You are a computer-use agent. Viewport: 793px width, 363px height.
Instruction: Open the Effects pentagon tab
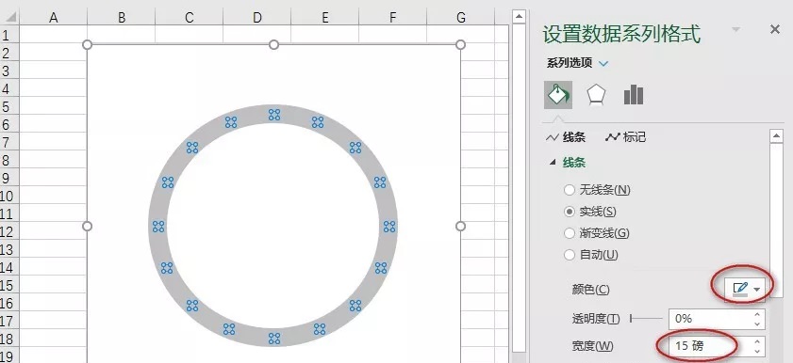coord(596,95)
